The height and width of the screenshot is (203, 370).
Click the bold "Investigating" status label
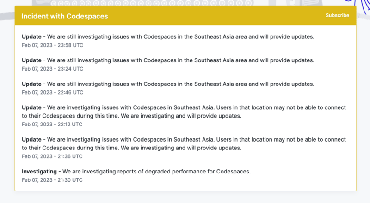[x=39, y=172]
